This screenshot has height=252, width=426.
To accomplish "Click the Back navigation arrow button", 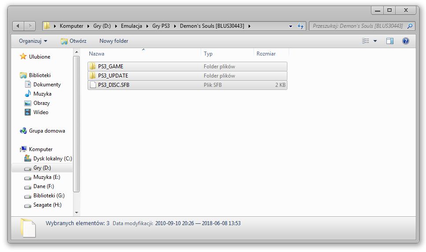I will [x=18, y=26].
